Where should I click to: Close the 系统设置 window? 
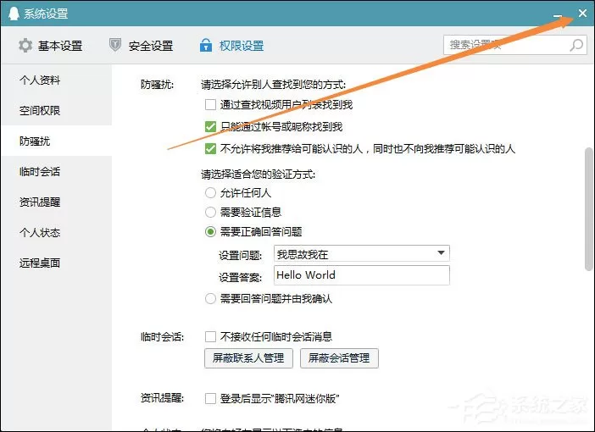point(582,14)
